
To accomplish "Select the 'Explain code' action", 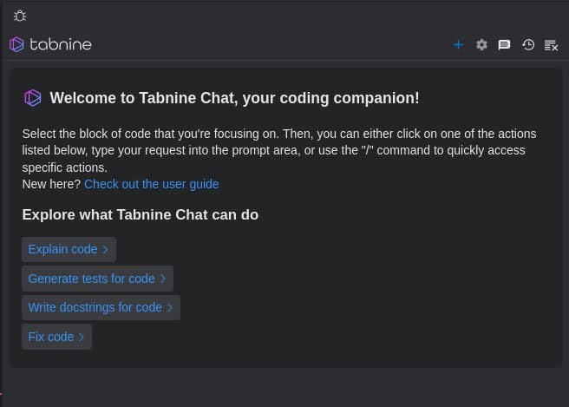I will (62, 249).
